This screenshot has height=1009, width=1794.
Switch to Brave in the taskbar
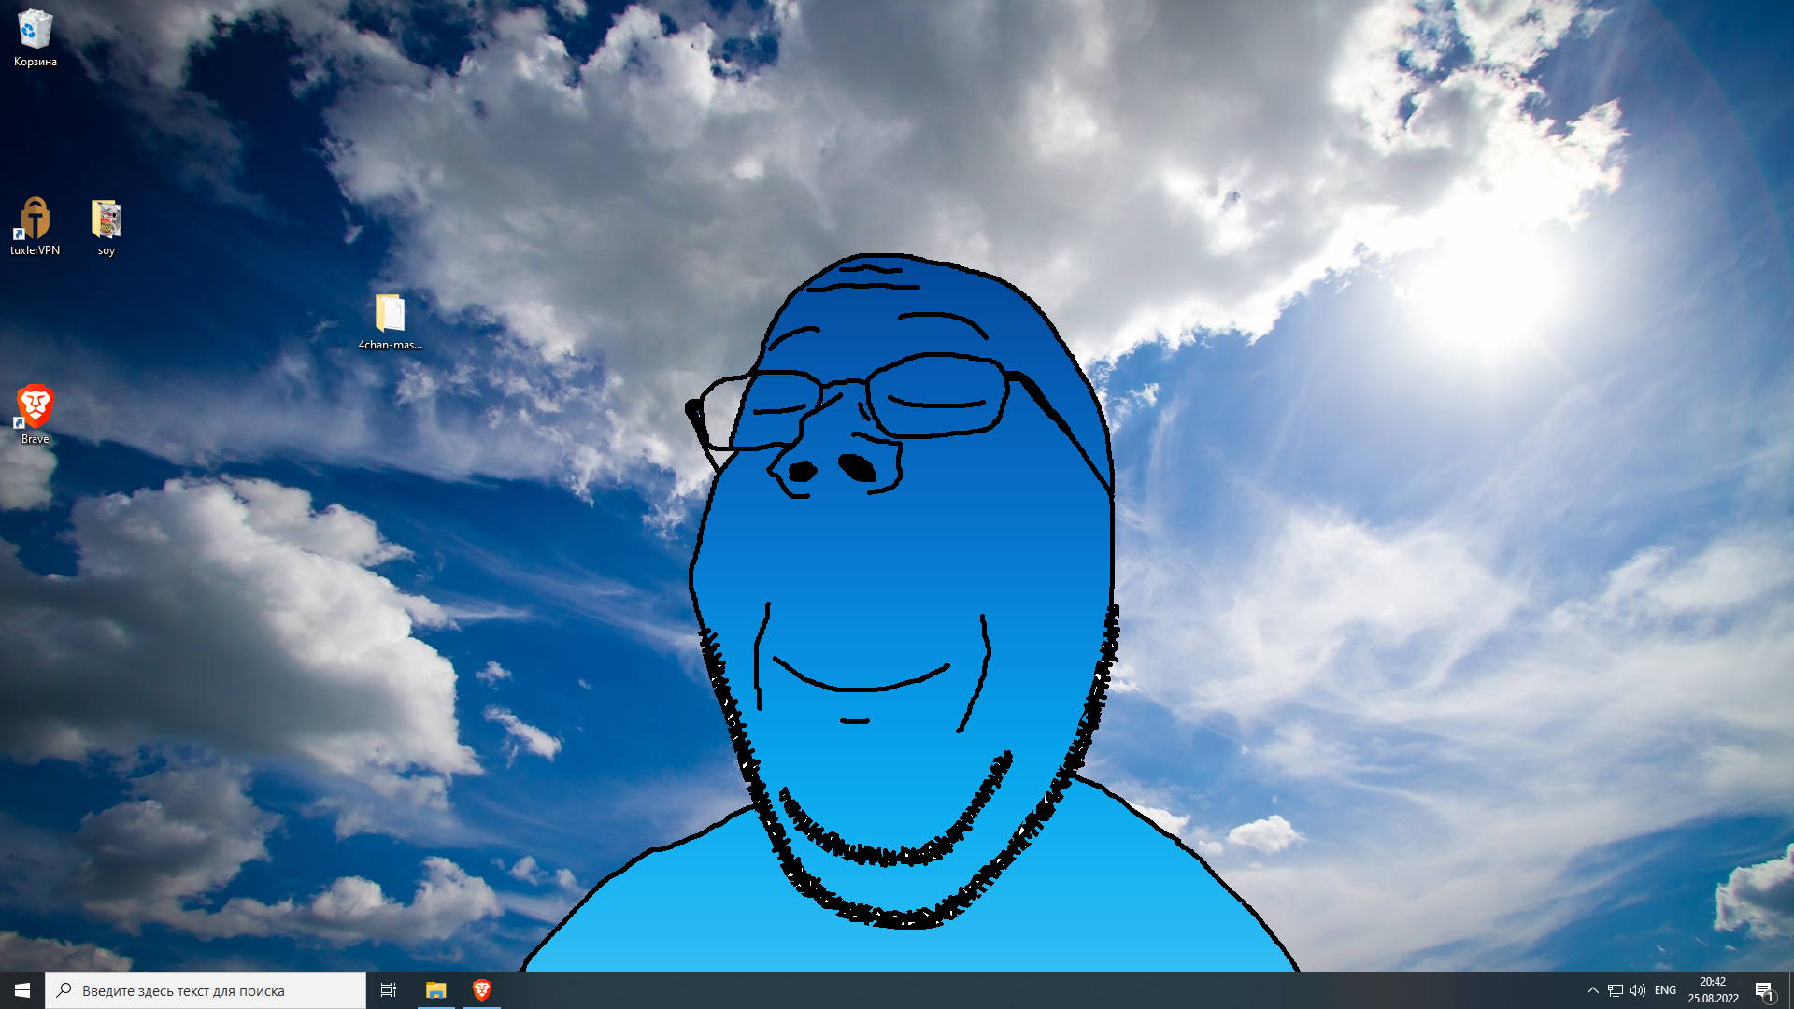pyautogui.click(x=481, y=990)
